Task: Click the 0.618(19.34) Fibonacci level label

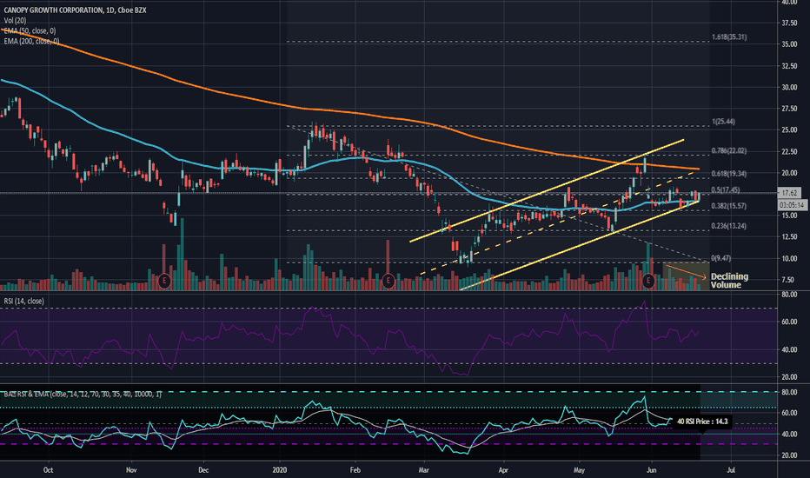Action: pos(729,174)
